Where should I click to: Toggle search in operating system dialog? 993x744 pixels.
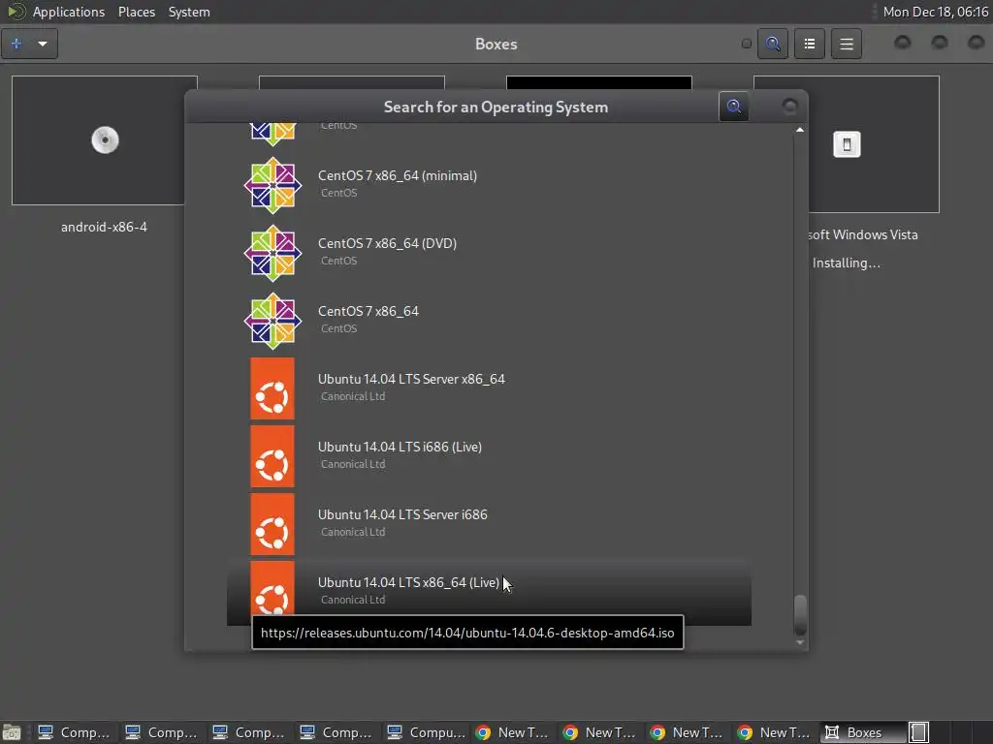734,107
